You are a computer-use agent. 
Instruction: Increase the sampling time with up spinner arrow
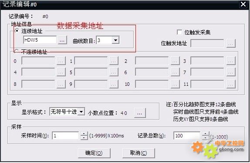[x=84, y=134]
